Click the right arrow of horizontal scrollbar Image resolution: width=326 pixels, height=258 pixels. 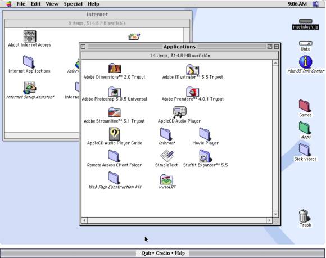[269, 220]
